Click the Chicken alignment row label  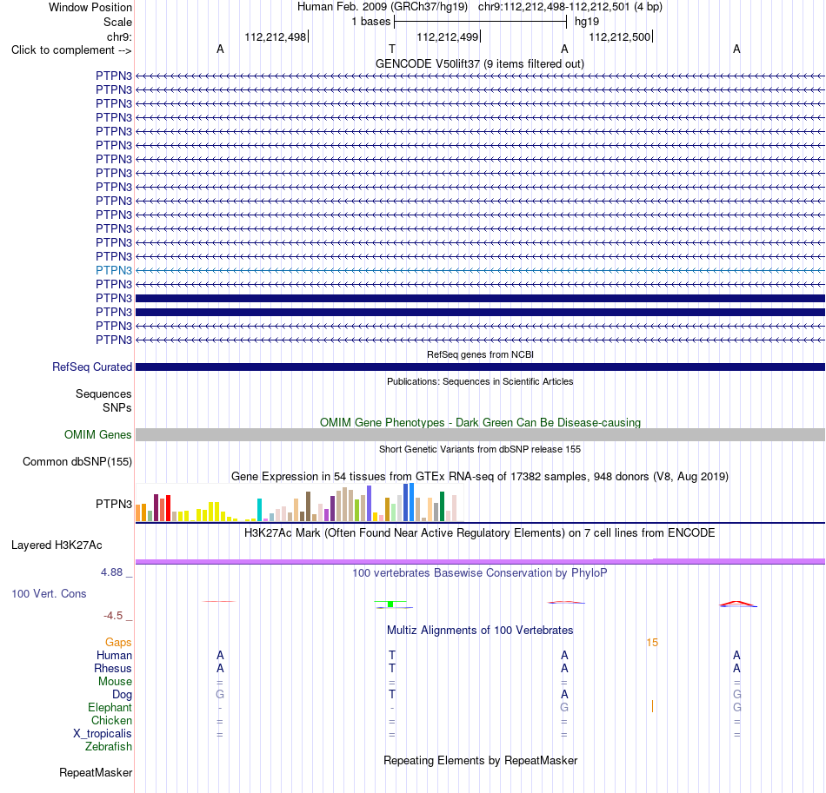pos(111,720)
